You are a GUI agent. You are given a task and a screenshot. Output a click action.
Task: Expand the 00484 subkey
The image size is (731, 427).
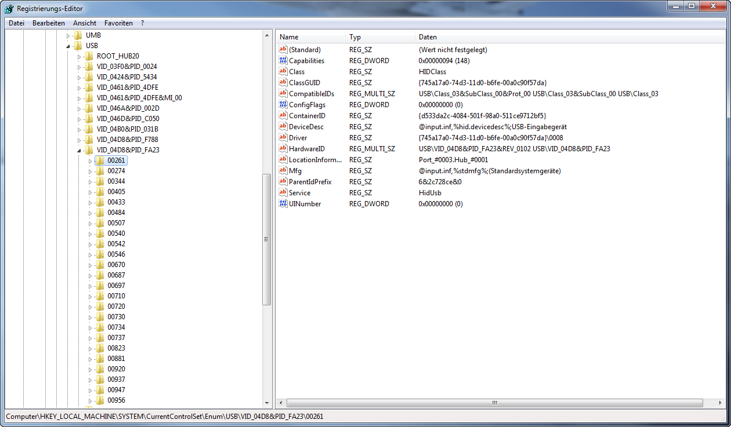[90, 213]
